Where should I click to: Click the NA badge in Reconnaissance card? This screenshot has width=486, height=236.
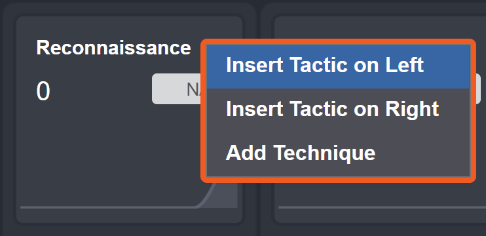point(177,89)
